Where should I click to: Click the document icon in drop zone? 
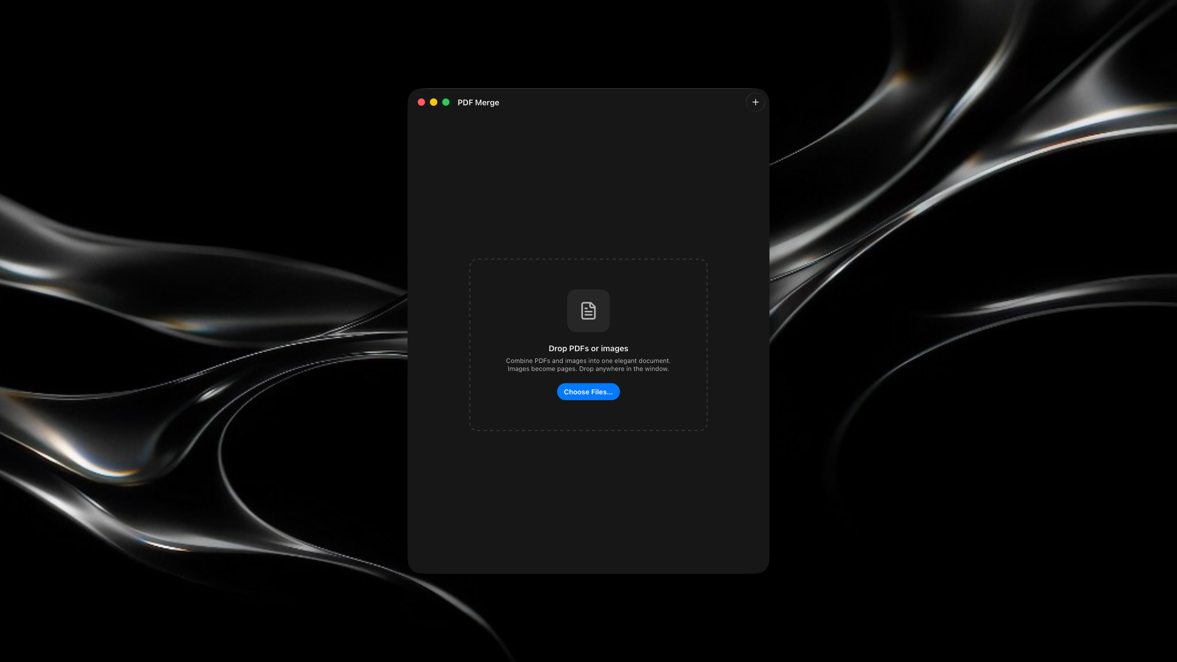588,311
